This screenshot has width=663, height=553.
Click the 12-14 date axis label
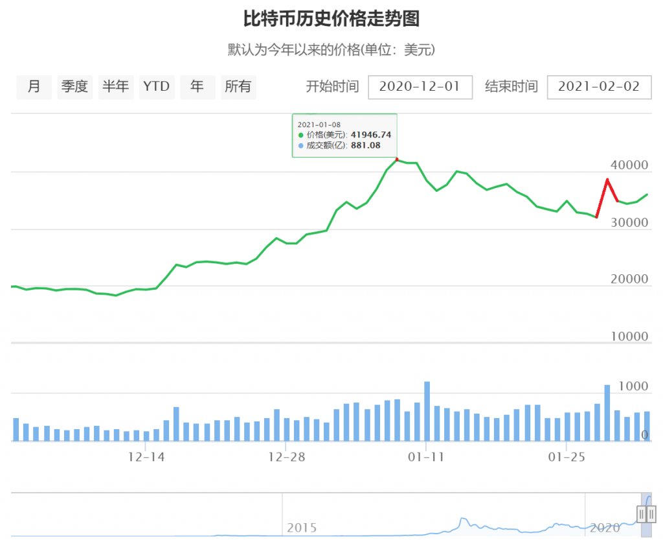(x=146, y=457)
